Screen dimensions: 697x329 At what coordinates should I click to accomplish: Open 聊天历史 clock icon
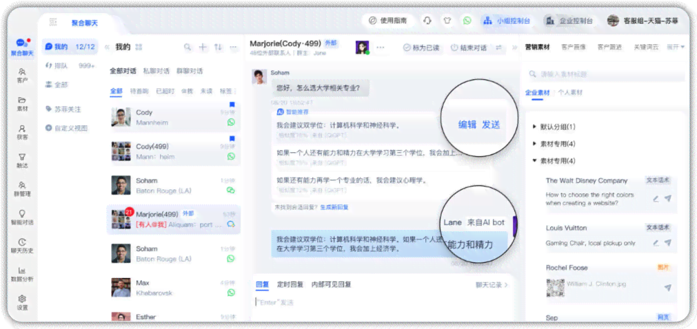[22, 246]
